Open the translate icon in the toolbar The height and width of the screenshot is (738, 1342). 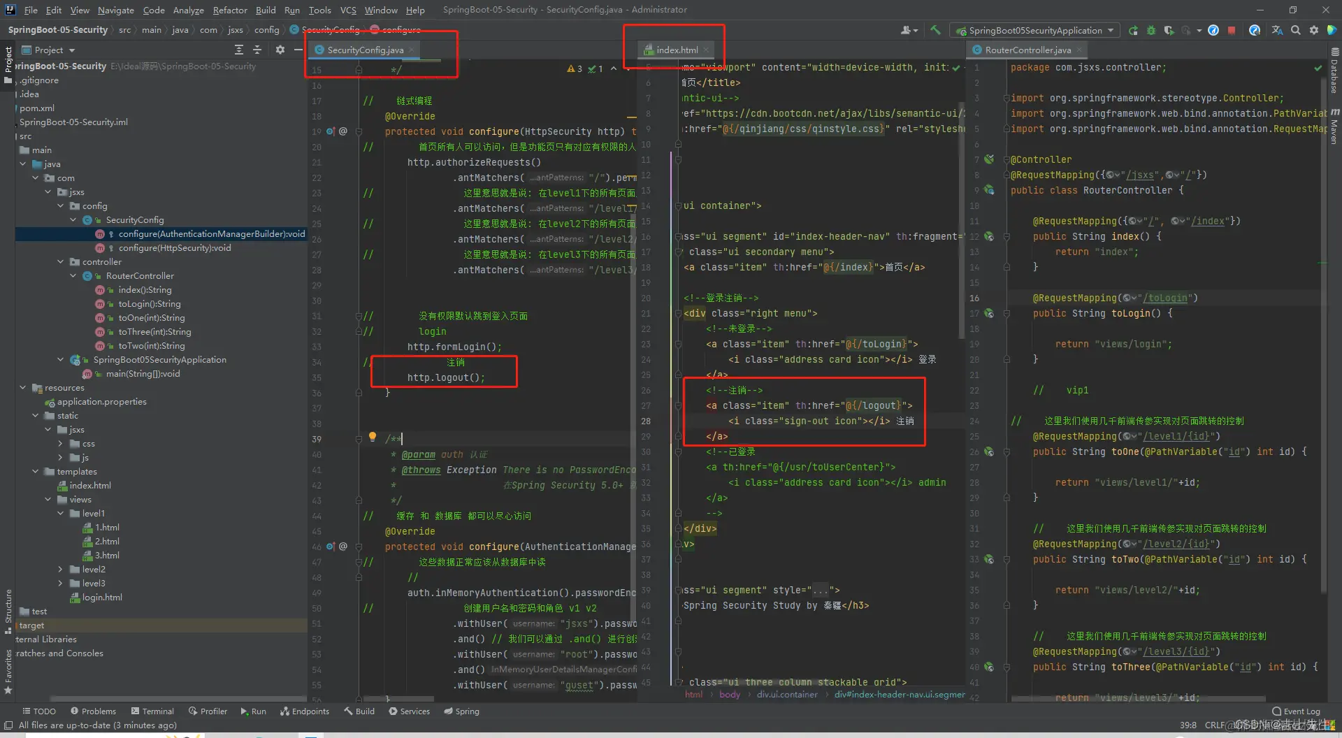coord(1277,30)
